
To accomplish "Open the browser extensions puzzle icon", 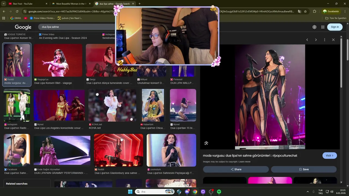I will tap(314, 11).
